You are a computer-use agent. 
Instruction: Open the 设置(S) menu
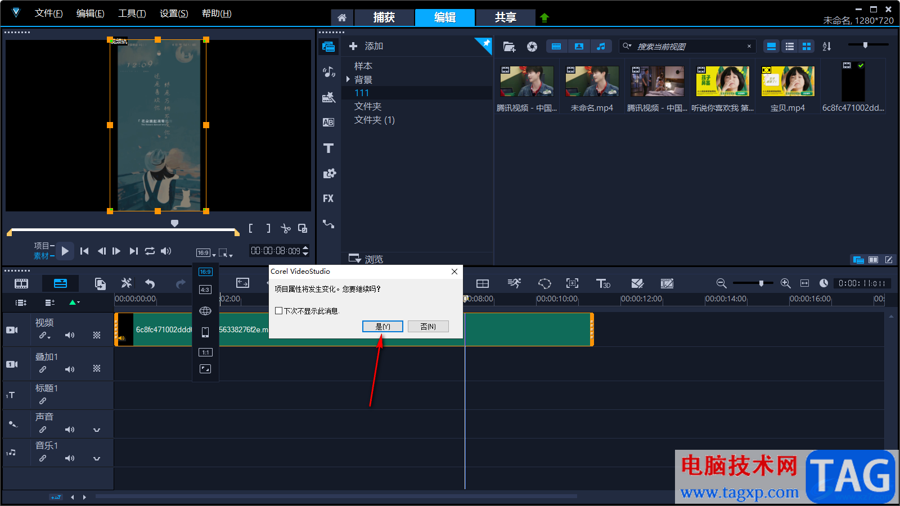pyautogui.click(x=174, y=13)
